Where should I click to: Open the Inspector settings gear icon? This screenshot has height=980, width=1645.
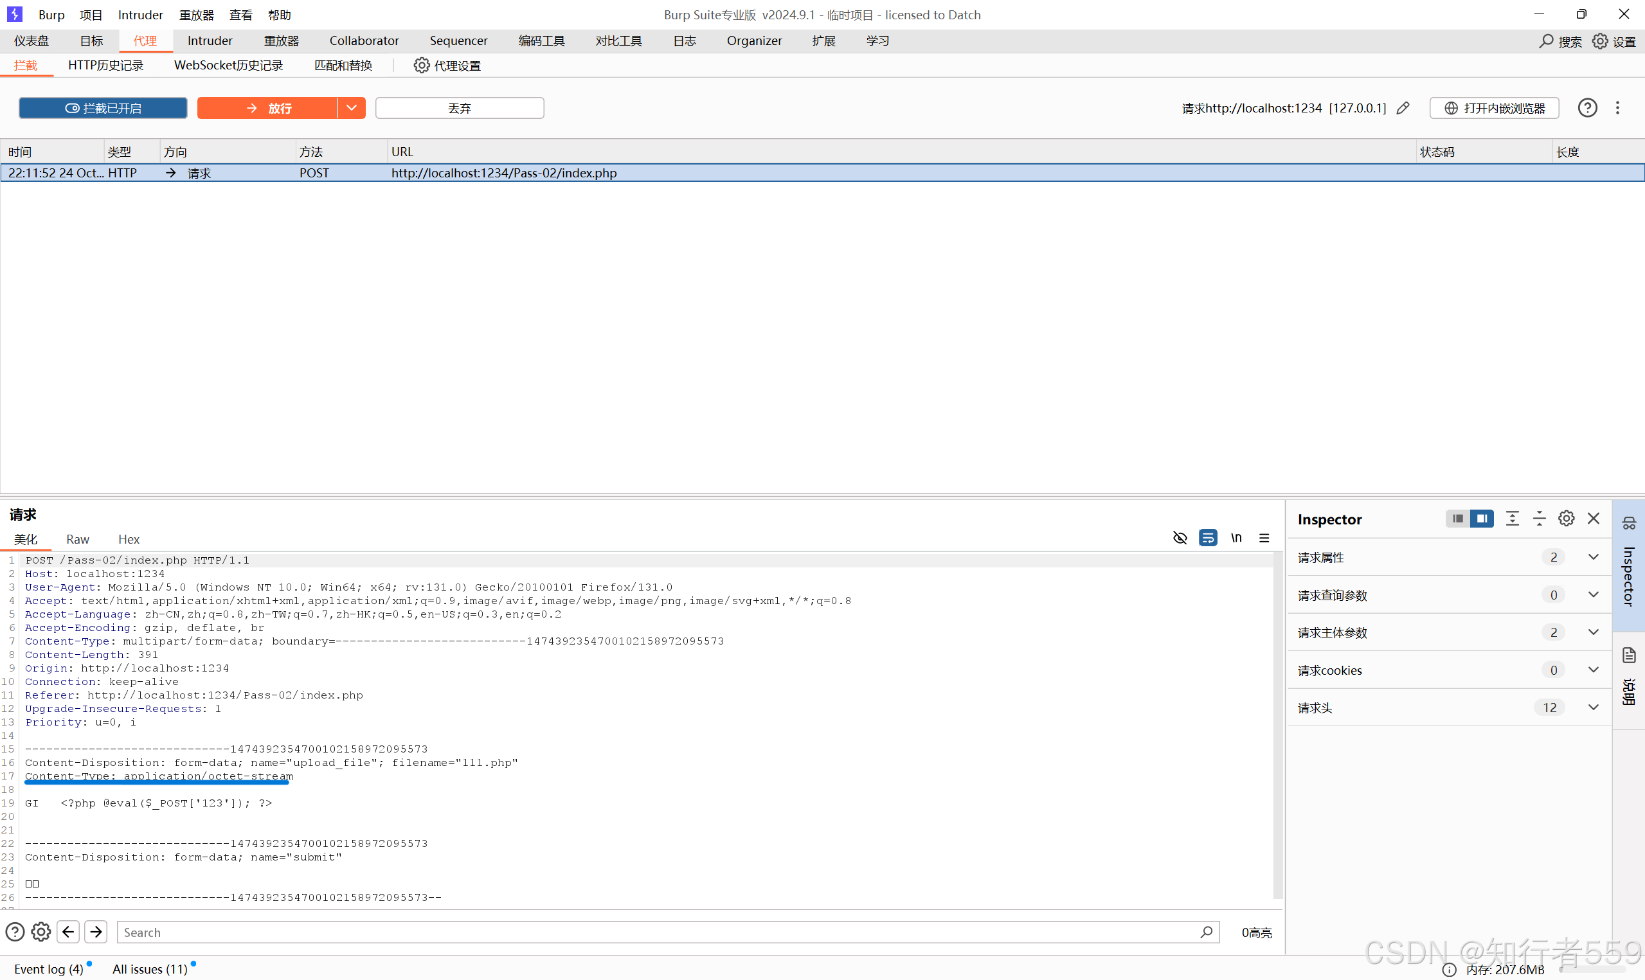[1566, 519]
